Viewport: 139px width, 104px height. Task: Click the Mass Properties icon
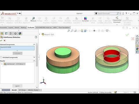point(46,18)
